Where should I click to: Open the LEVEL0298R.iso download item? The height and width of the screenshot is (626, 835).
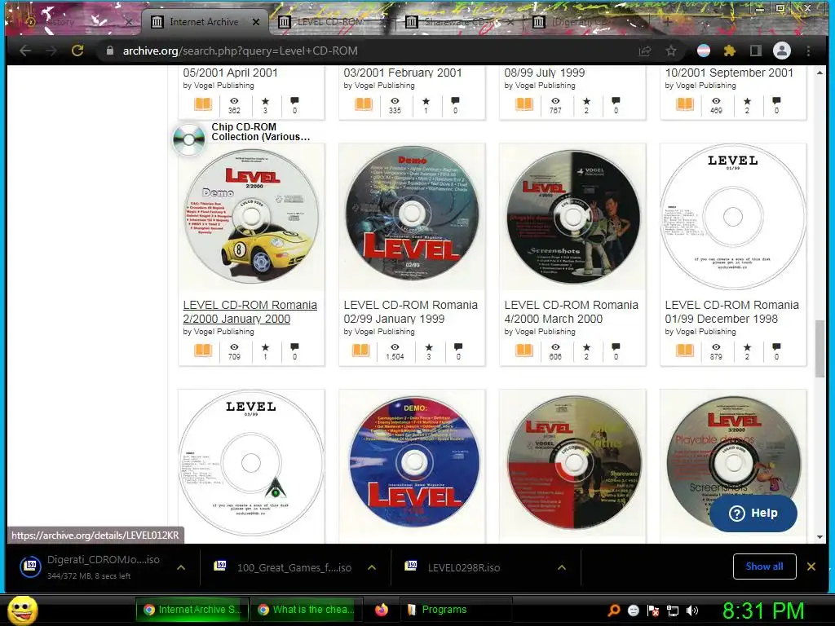tap(463, 567)
